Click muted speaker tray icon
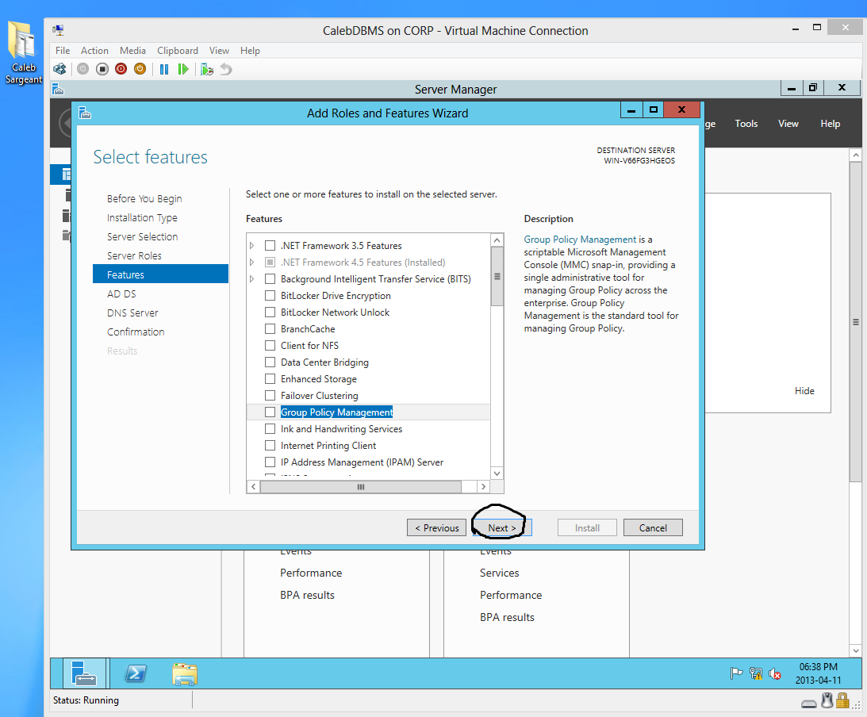Image resolution: width=867 pixels, height=717 pixels. (775, 674)
